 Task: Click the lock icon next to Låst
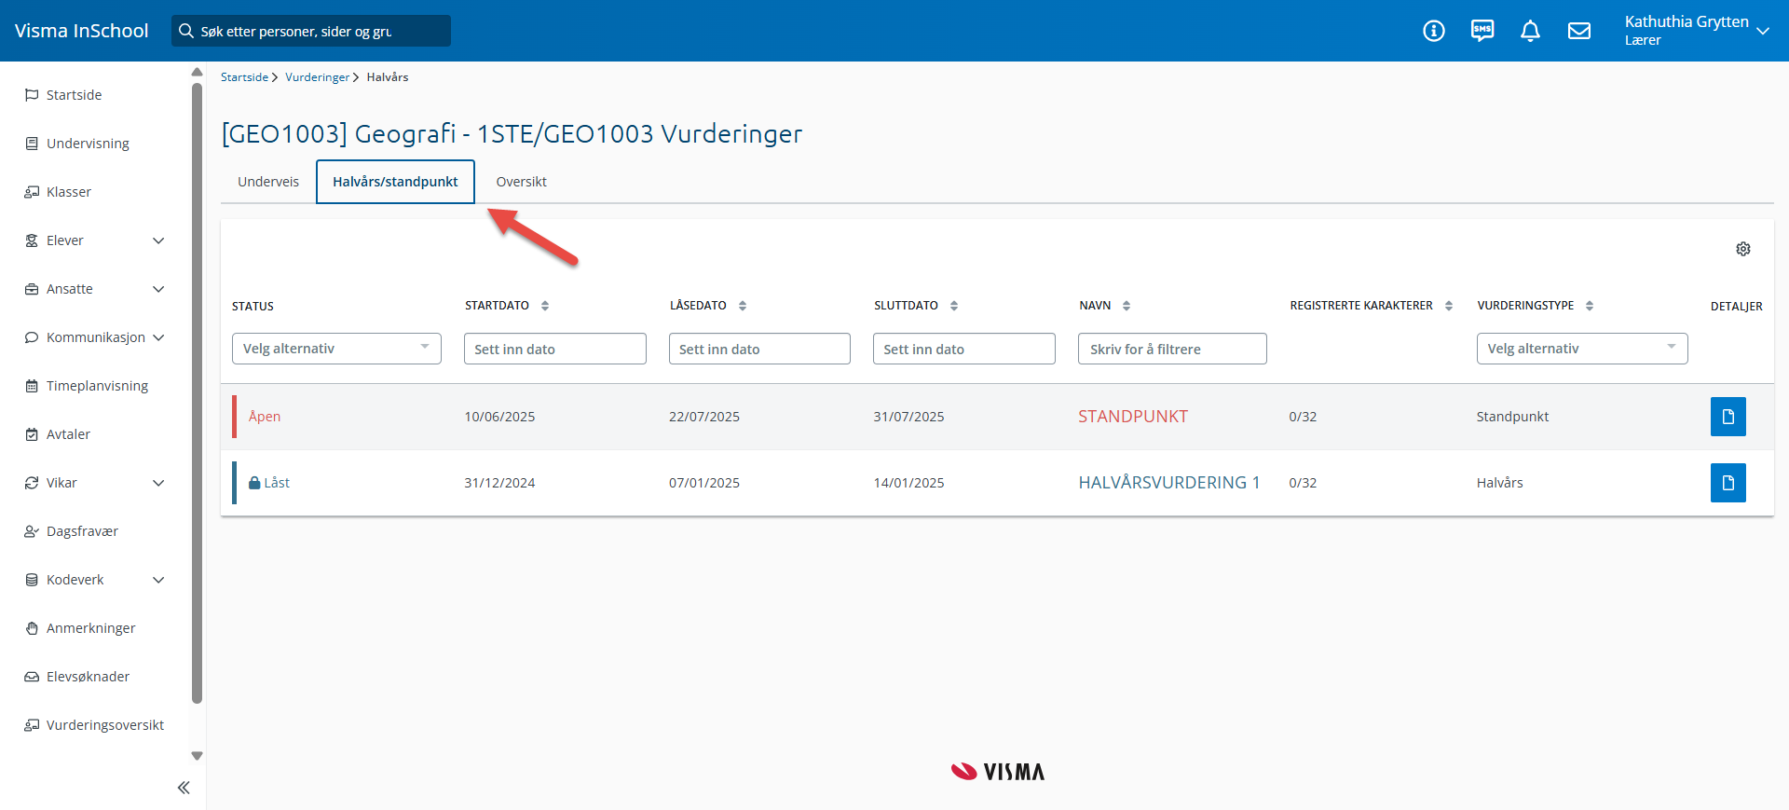point(254,483)
